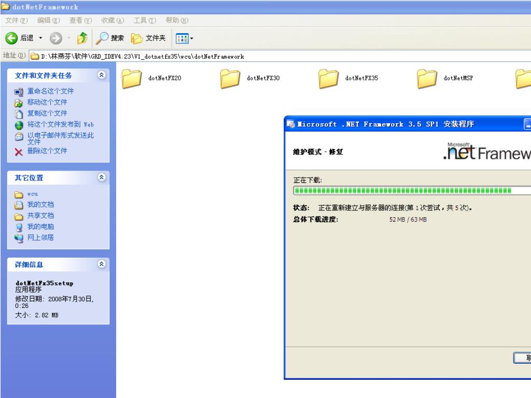This screenshot has height=398, width=531.
Task: Click the move file icon
Action: click(x=19, y=103)
